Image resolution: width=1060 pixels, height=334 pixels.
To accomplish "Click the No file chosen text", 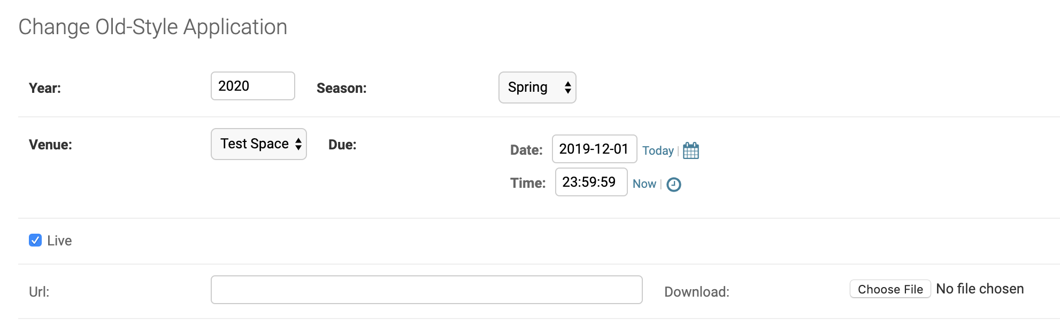I will coord(980,289).
